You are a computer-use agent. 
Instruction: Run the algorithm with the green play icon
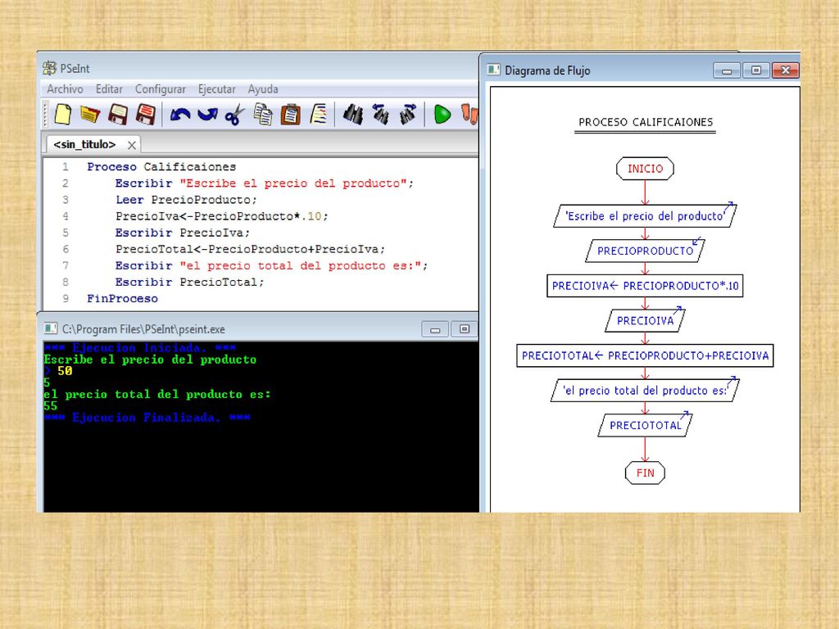(442, 115)
